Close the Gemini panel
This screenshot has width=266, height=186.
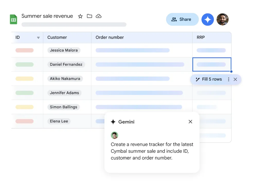tap(190, 122)
